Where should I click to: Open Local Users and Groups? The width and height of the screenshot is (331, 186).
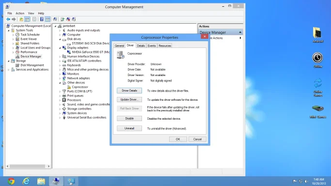click(x=35, y=47)
